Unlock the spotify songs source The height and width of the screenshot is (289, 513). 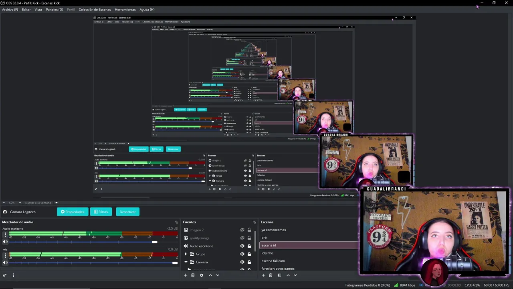click(249, 238)
